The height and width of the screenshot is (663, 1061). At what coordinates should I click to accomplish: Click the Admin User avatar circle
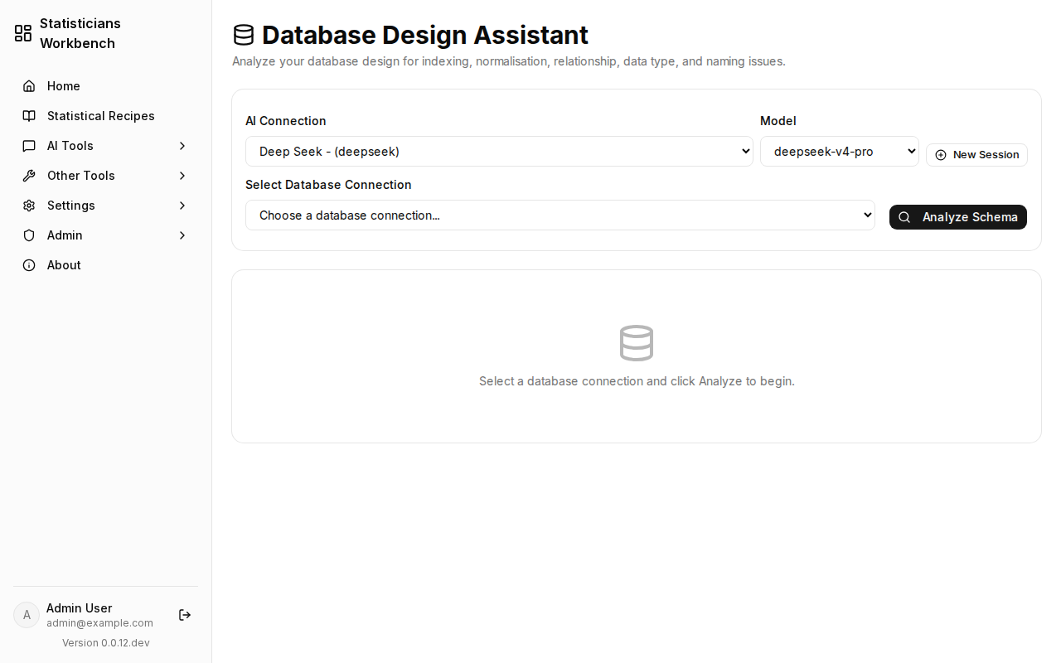tap(27, 615)
